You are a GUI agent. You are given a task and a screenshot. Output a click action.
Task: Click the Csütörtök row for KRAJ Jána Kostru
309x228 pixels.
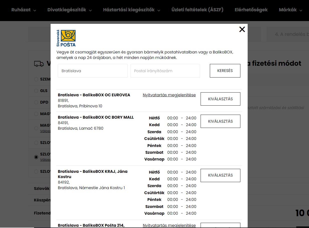pyautogui.click(x=170, y=193)
